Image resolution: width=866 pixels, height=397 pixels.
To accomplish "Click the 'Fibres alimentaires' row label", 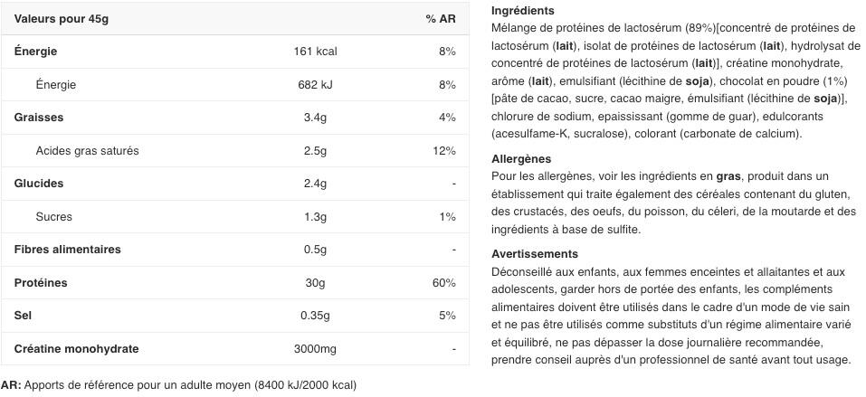I will 67,250.
